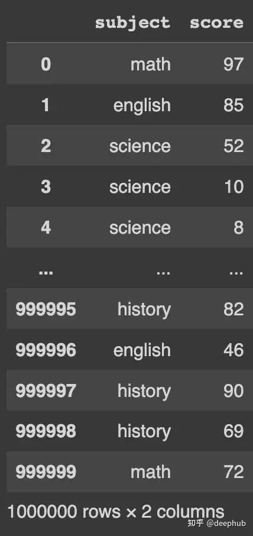Select row index 999995
Viewport: 253px width, 536px height.
coord(46,309)
